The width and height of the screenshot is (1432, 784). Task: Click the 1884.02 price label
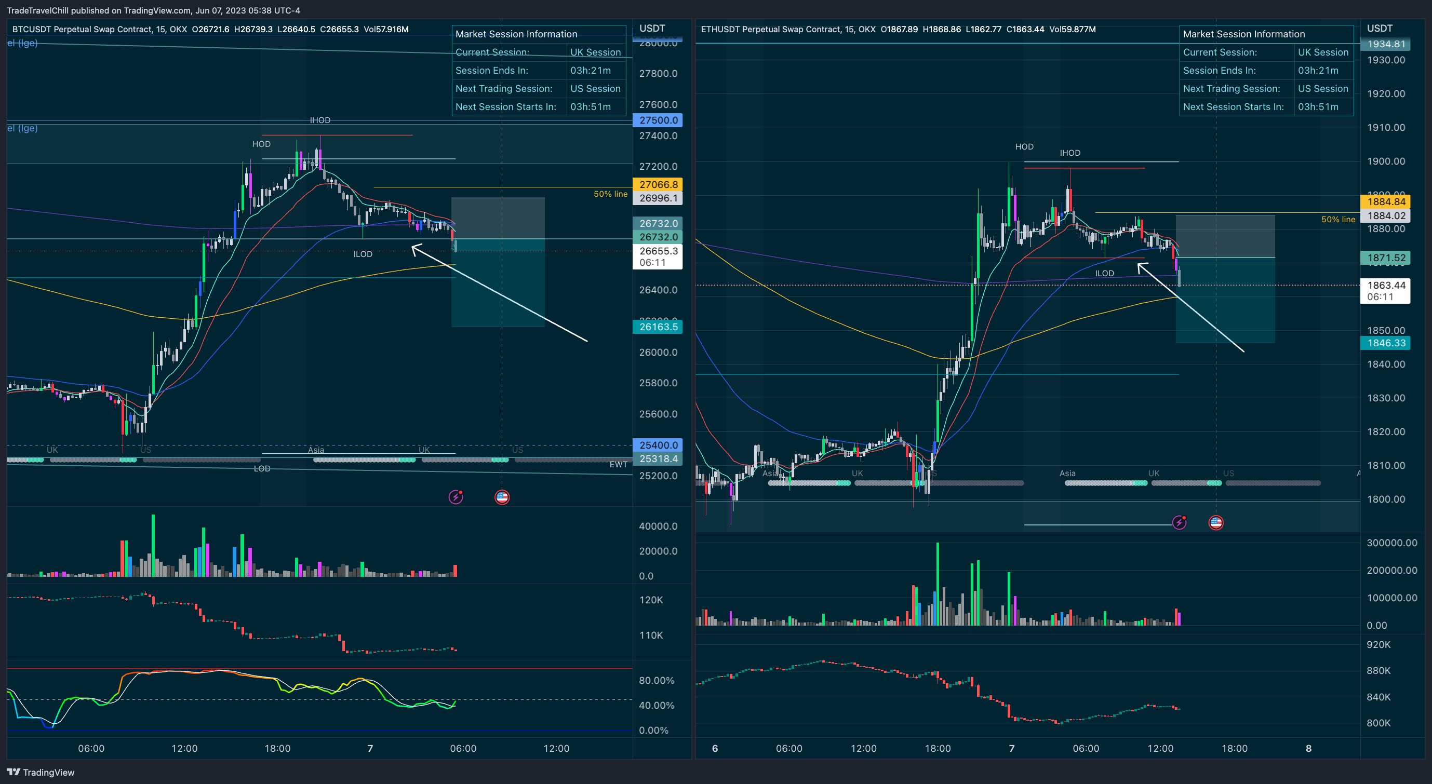pyautogui.click(x=1385, y=215)
